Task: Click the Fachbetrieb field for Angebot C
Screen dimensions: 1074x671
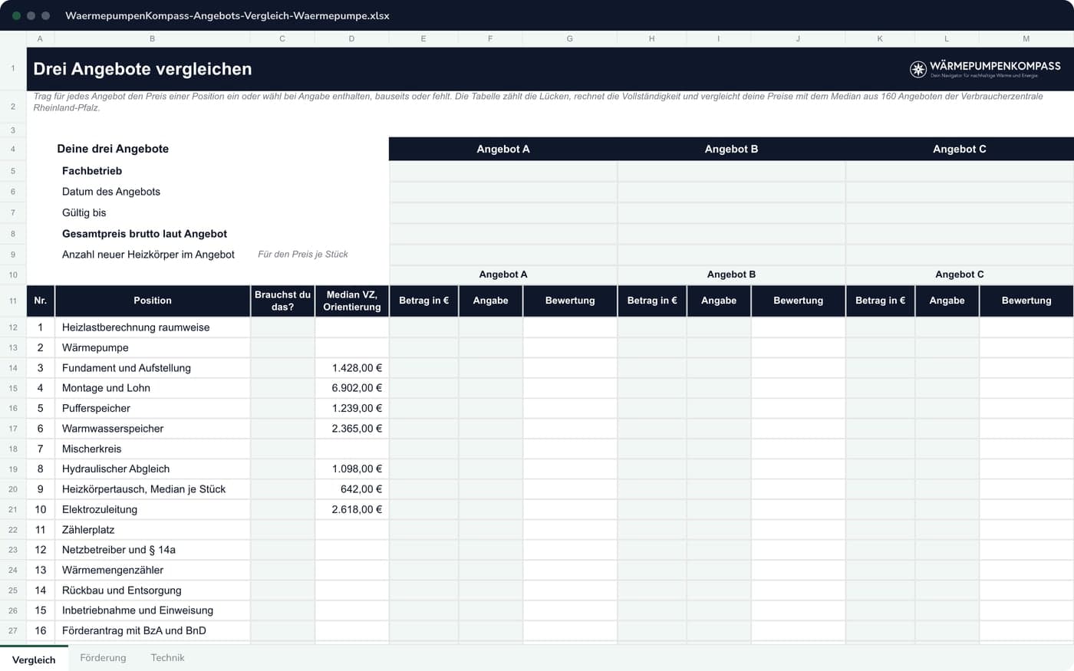Action: tap(960, 171)
